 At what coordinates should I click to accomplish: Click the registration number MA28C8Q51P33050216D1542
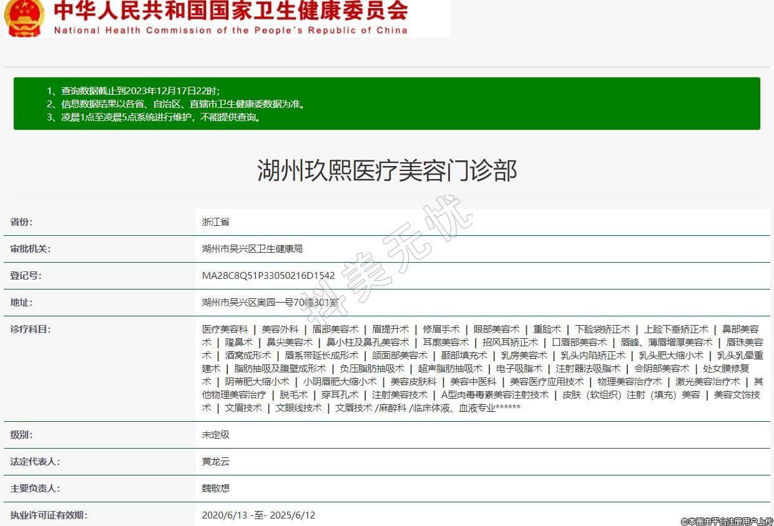tap(268, 276)
